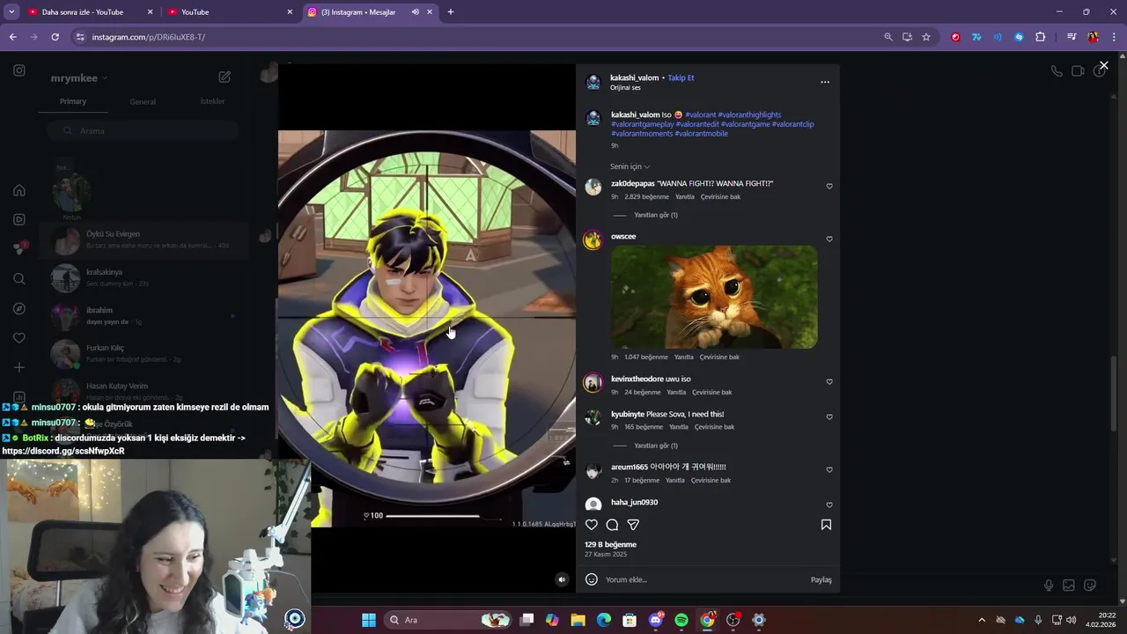Save the post with the bookmark icon
The width and height of the screenshot is (1127, 634).
[826, 525]
